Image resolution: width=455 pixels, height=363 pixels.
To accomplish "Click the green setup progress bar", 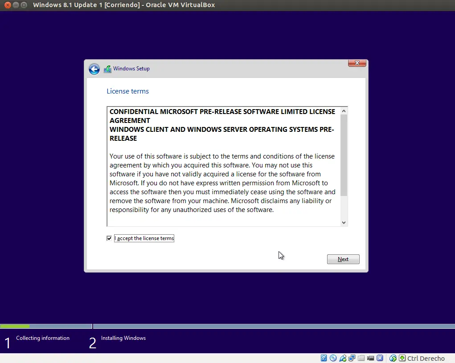I will coord(15,326).
